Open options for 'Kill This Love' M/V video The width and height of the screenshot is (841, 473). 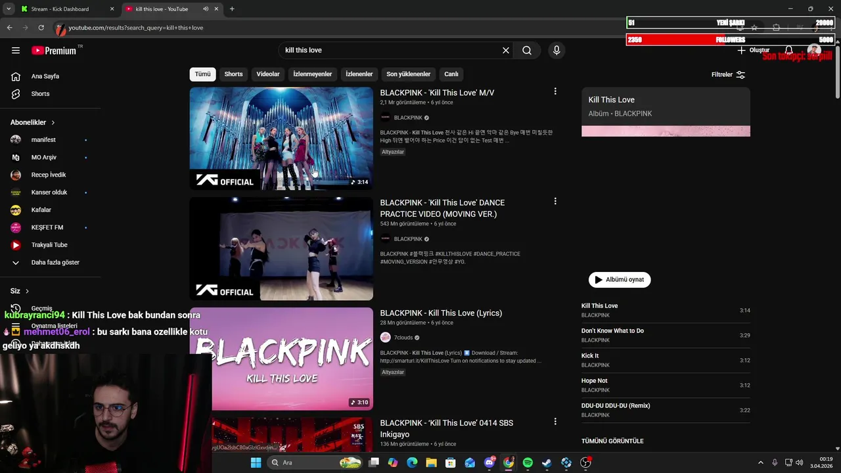555,92
